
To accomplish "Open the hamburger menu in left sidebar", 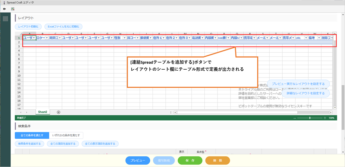I will 5,19.
